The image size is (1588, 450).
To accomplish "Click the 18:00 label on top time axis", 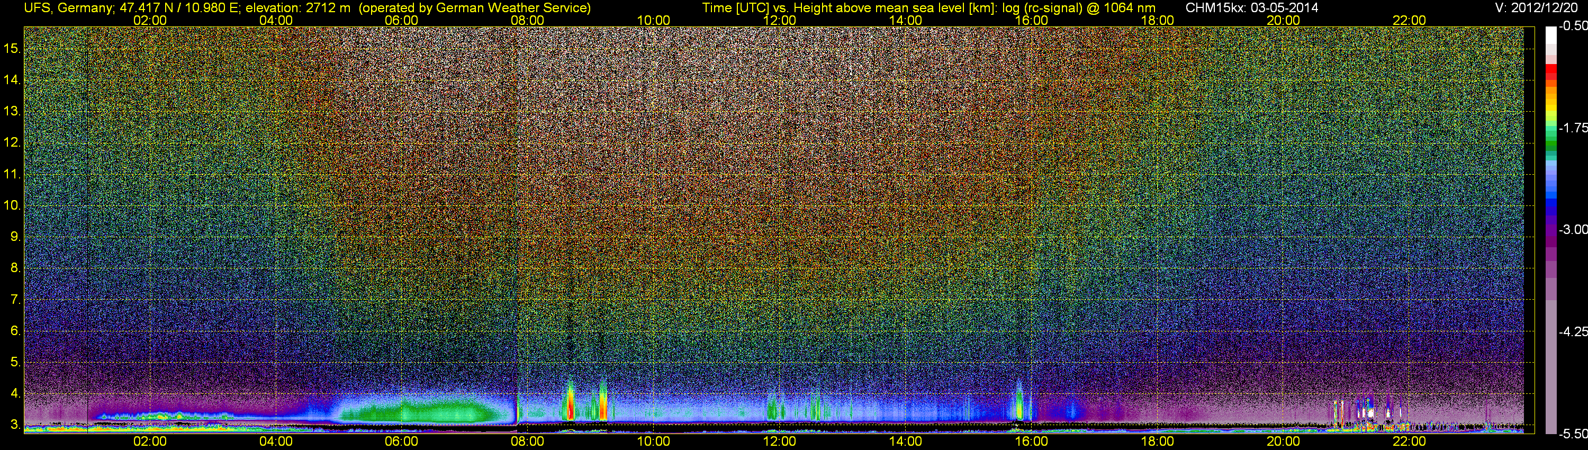I will pos(1157,20).
